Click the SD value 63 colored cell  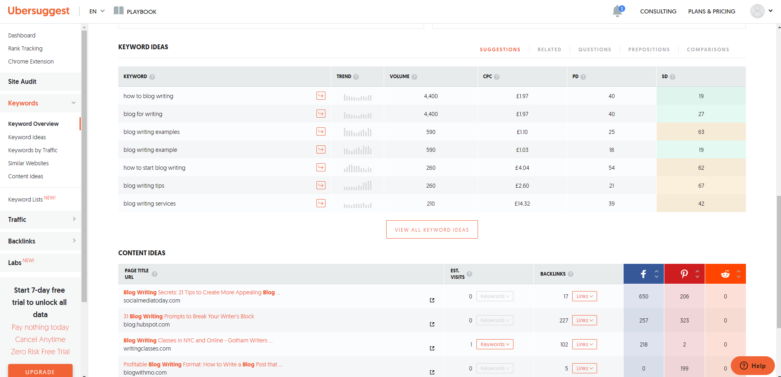(701, 132)
